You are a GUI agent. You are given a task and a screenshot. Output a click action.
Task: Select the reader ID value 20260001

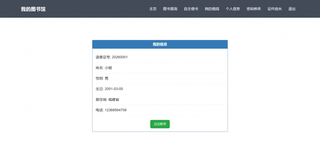click(x=120, y=57)
